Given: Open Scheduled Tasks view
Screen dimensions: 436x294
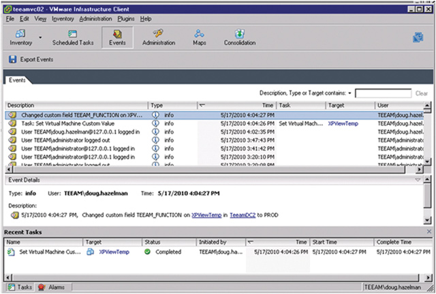Looking at the screenshot, I should [73, 37].
